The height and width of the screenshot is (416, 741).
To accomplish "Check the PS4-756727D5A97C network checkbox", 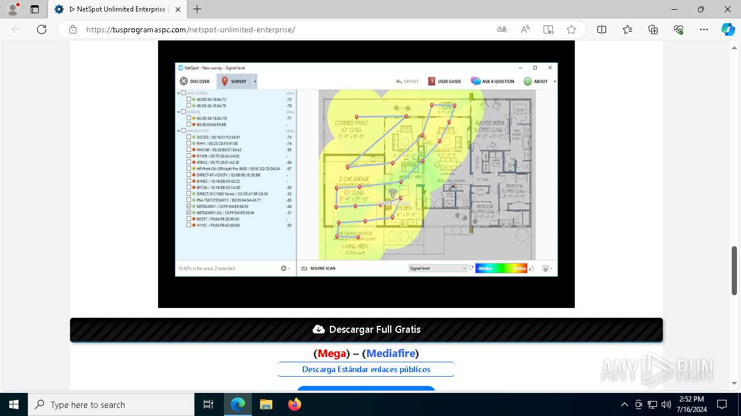I will coord(189,200).
